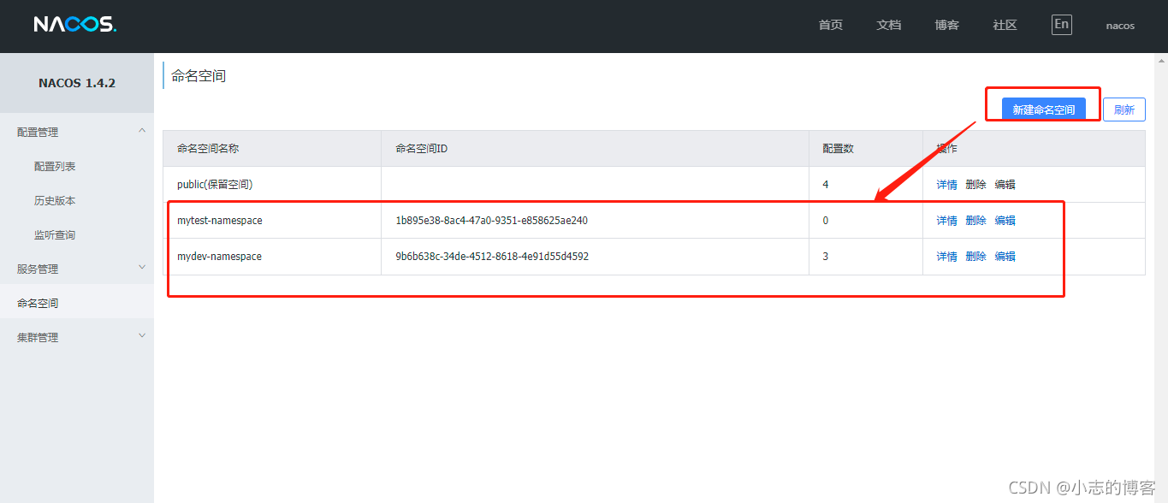Click 删除 for mydev-namespace
The height and width of the screenshot is (503, 1168).
pos(975,257)
